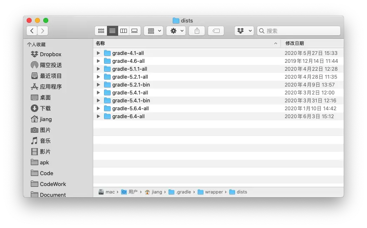Expand the gradle-5.4.1-bin folder triangle

point(98,100)
